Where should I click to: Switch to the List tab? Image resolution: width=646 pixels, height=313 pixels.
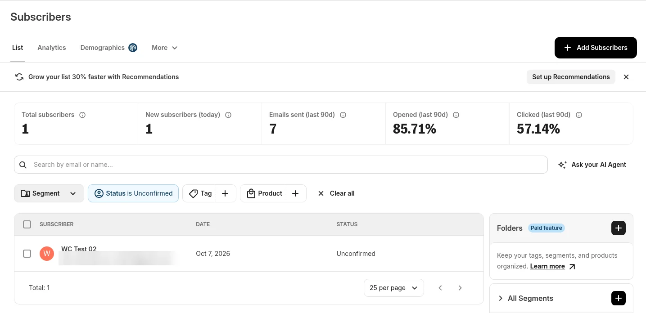18,48
